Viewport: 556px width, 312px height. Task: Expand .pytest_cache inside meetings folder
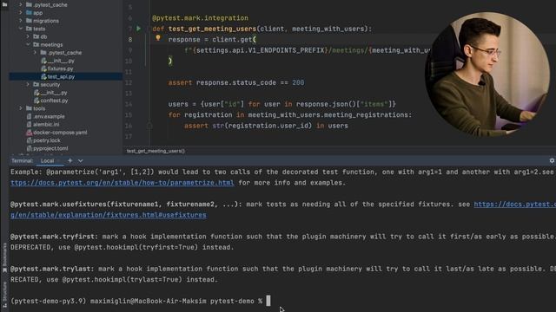pos(35,52)
